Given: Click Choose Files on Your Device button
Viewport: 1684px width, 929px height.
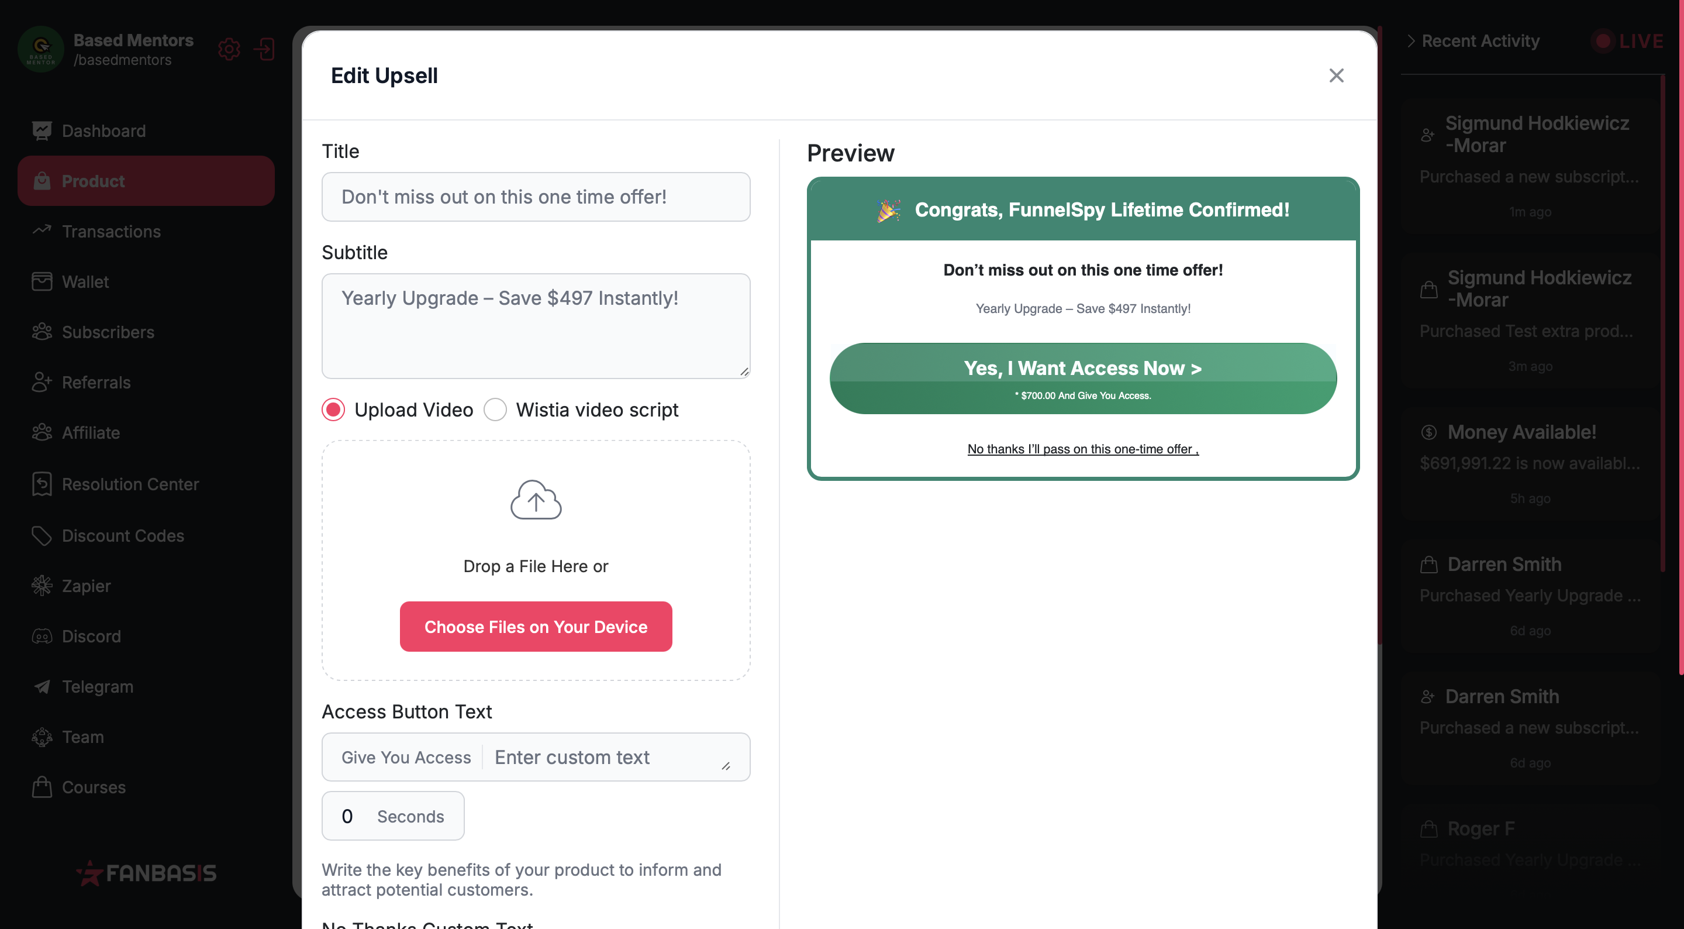Looking at the screenshot, I should (536, 626).
